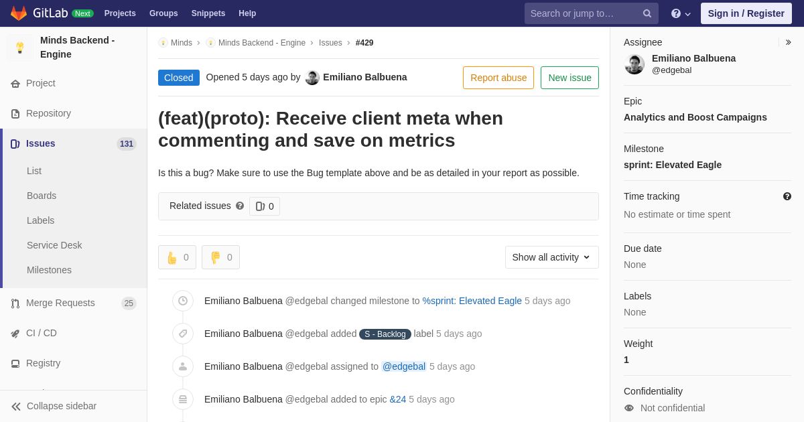This screenshot has height=422, width=804.
Task: Open the &24 epic link
Action: pyautogui.click(x=398, y=399)
